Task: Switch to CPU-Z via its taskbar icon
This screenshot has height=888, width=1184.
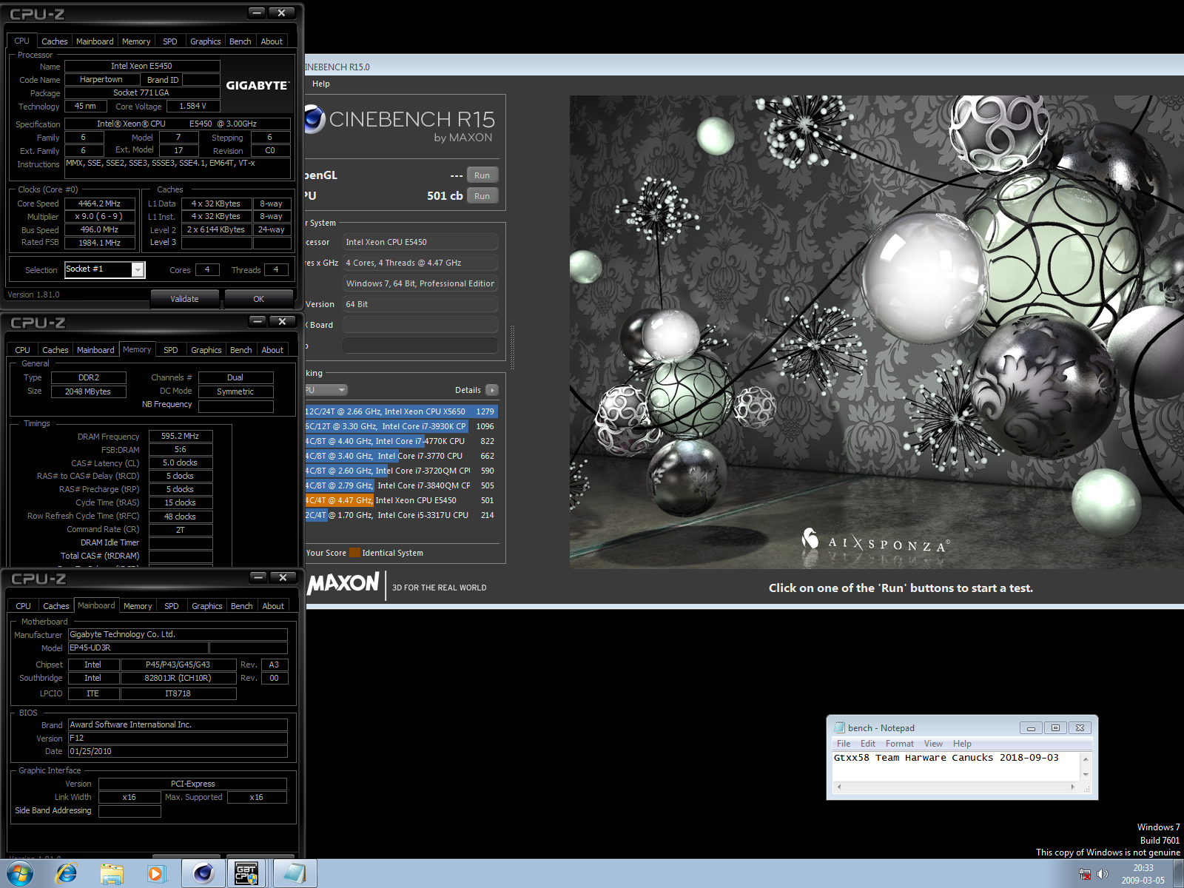Action: (x=247, y=874)
